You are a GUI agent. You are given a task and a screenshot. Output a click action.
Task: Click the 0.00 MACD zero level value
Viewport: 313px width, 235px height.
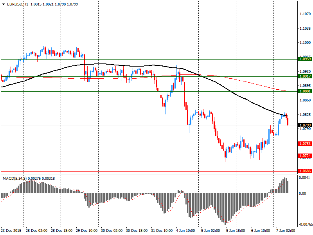click(x=302, y=193)
